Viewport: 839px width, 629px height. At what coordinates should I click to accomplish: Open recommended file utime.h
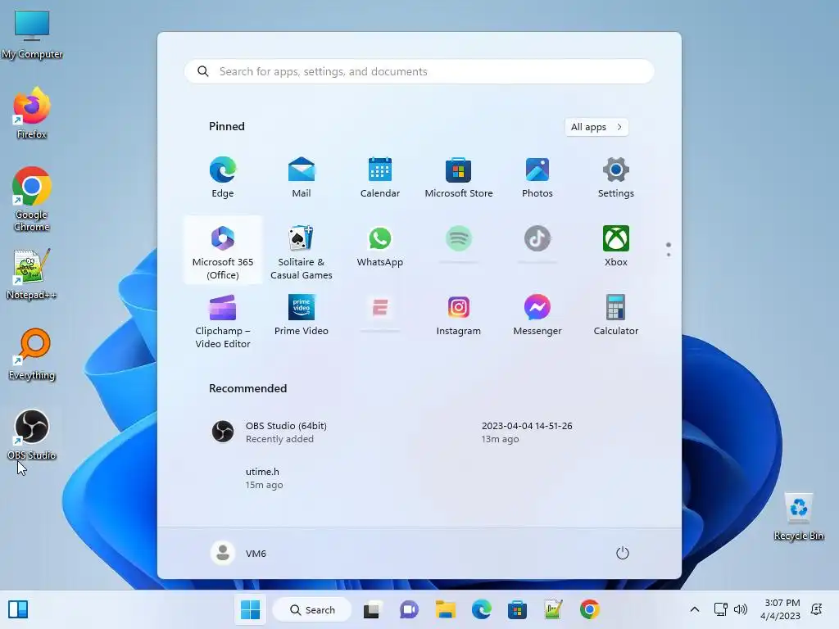(x=262, y=478)
